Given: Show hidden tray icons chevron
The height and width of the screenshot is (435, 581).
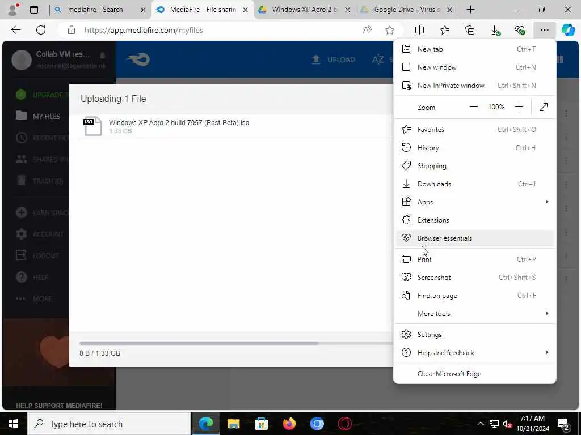Looking at the screenshot, I should pyautogui.click(x=480, y=424).
